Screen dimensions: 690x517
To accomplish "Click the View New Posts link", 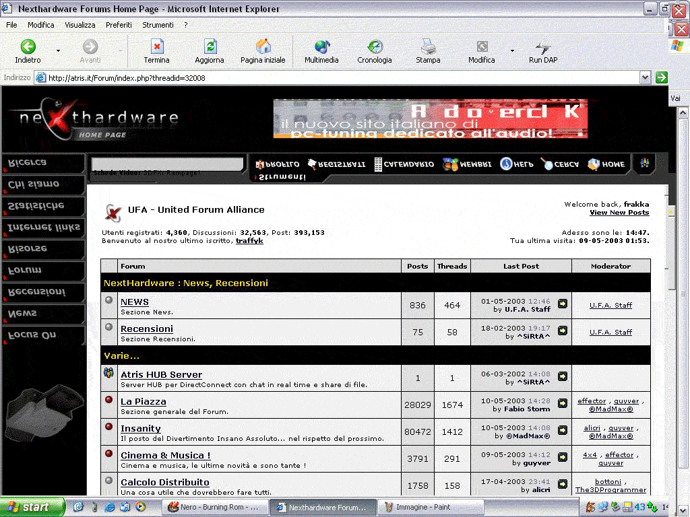I will click(x=620, y=212).
